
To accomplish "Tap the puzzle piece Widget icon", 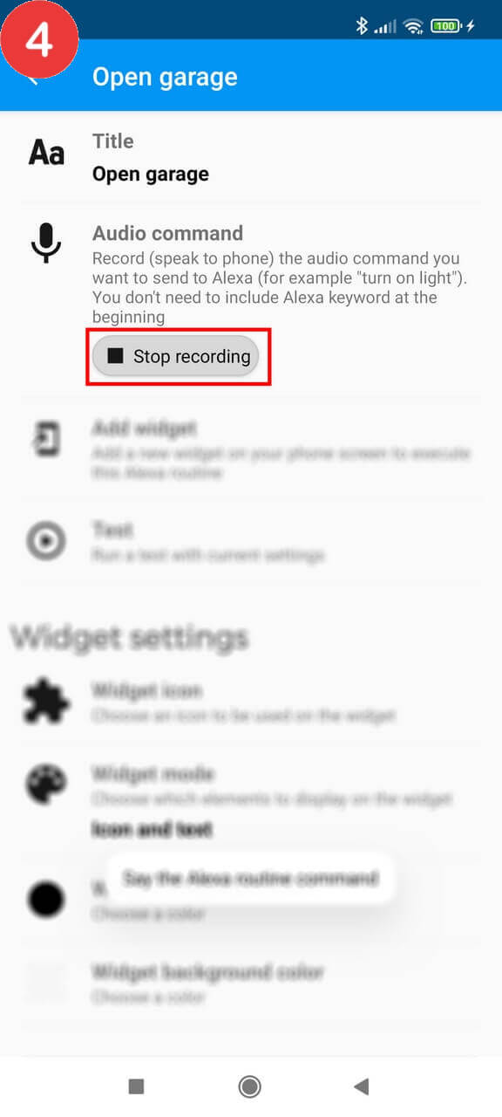I will click(46, 702).
